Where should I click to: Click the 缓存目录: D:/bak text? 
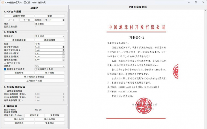click(x=13, y=115)
